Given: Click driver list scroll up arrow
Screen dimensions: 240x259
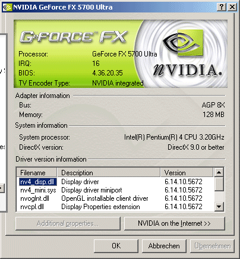Looking at the screenshot, I should (219, 172).
